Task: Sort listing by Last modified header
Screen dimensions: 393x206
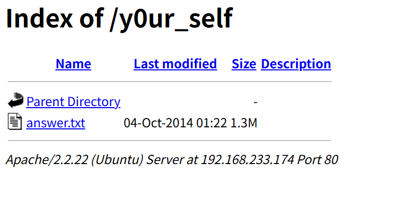Action: pos(175,64)
